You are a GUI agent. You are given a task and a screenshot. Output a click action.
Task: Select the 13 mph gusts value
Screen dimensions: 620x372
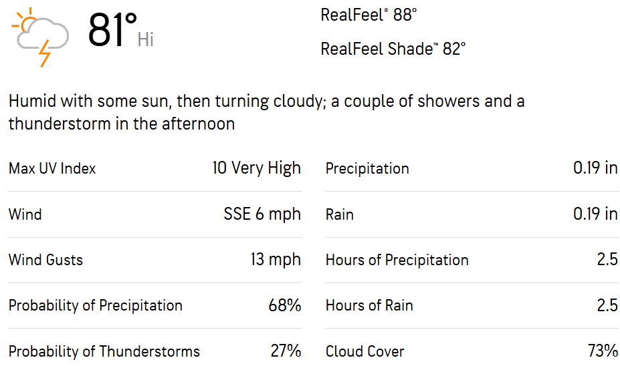276,260
